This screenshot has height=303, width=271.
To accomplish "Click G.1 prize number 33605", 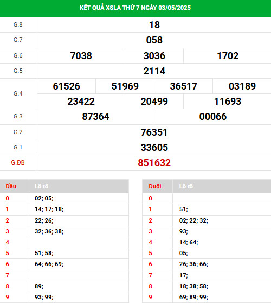I will (x=154, y=148).
